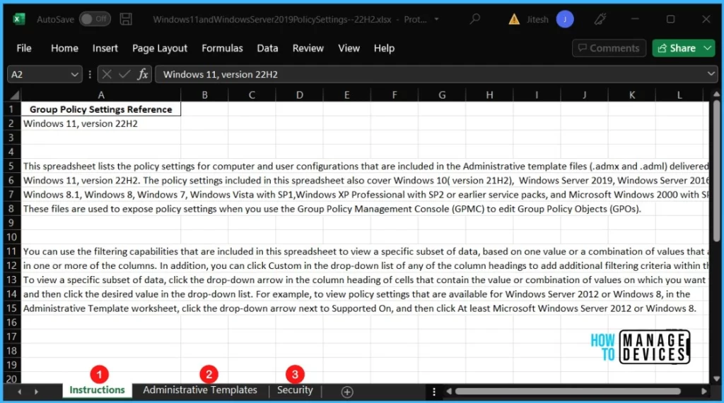Viewport: 724px width, 403px height.
Task: Expand the formula bar chevron
Action: pos(711,74)
